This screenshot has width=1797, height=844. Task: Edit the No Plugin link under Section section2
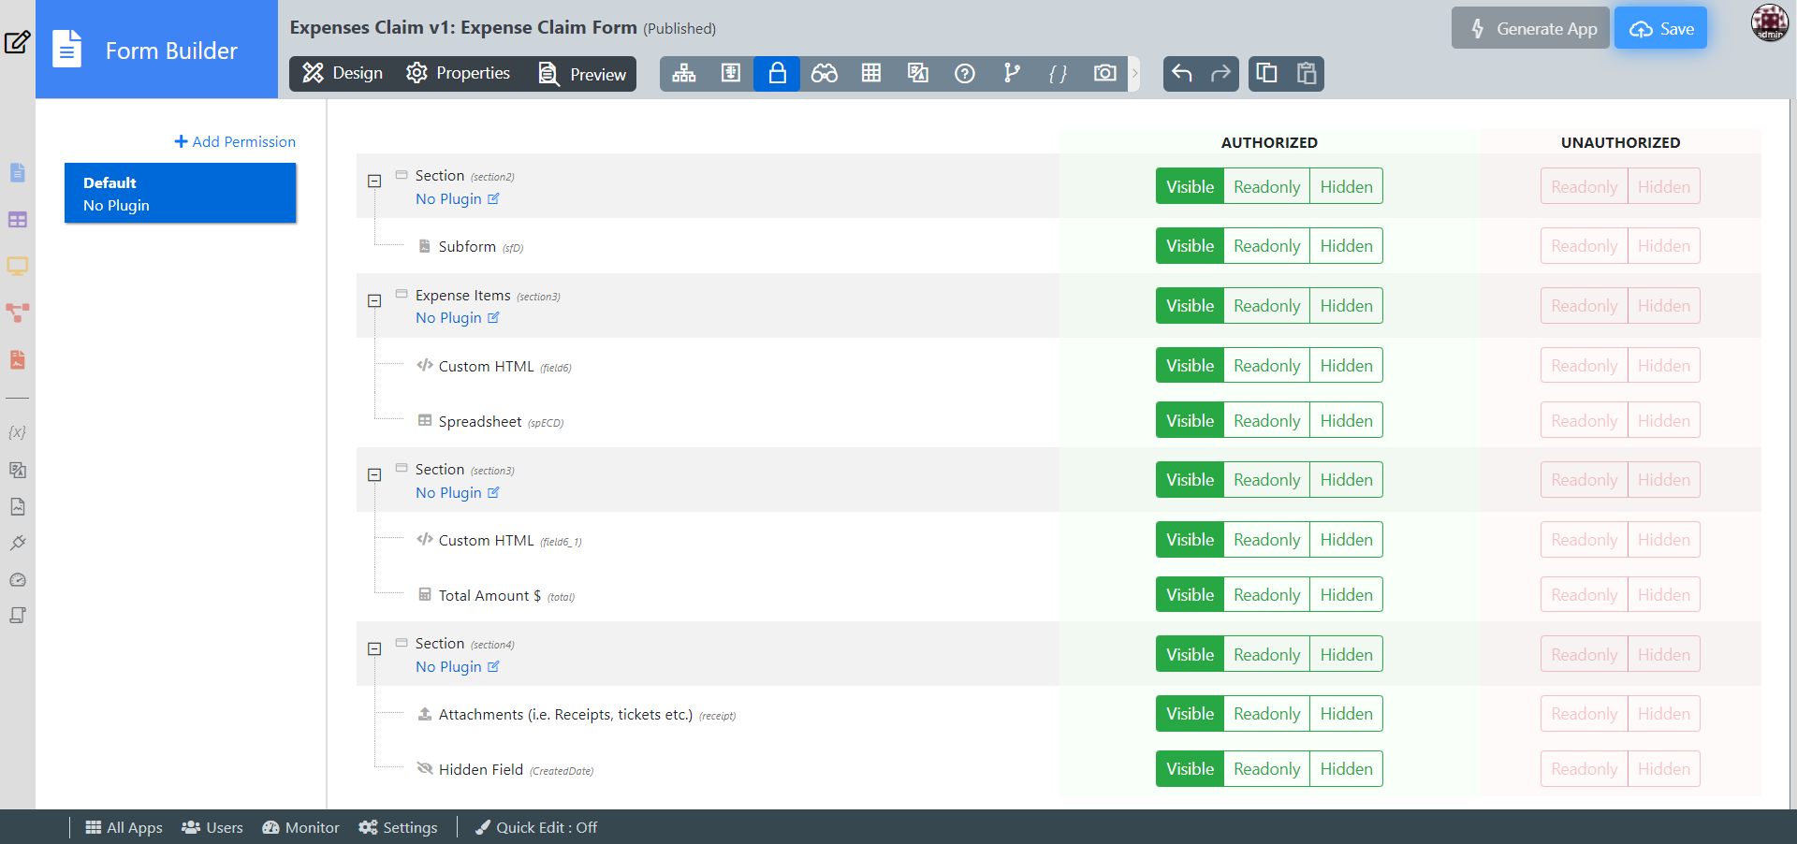coord(458,199)
